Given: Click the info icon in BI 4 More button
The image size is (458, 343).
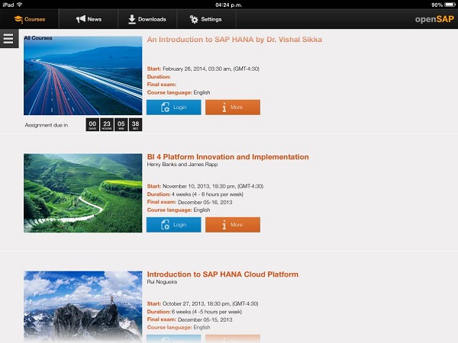Looking at the screenshot, I should [224, 225].
